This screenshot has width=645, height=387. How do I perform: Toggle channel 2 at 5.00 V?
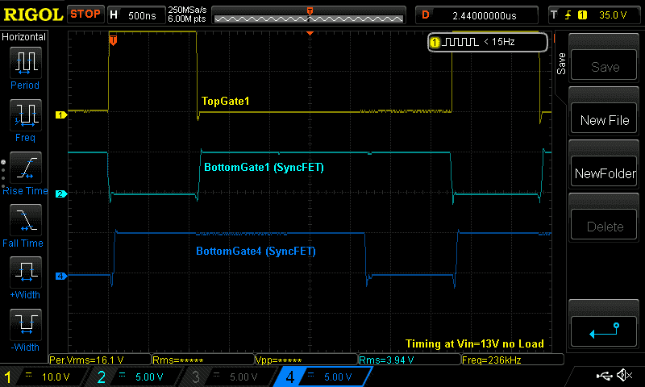[x=135, y=377]
